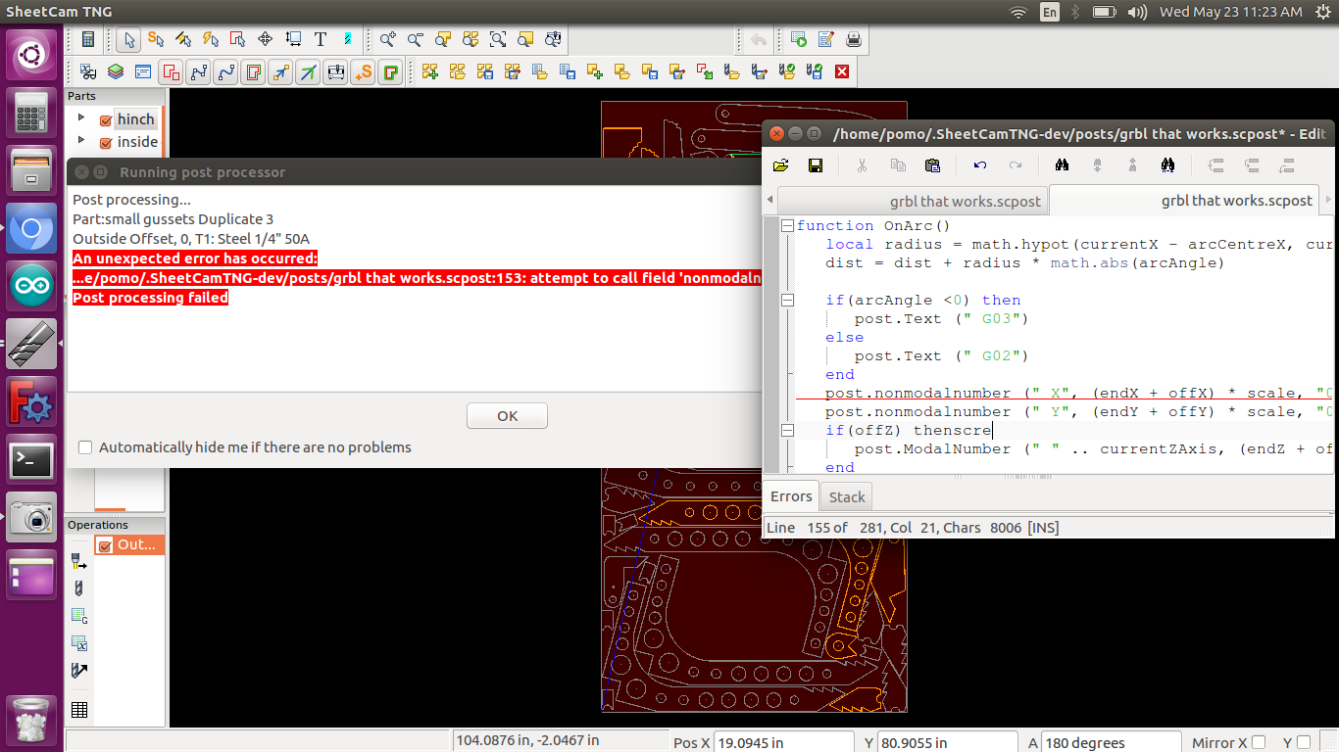Image resolution: width=1339 pixels, height=752 pixels.
Task: Click the open folder icon in editor
Action: [x=780, y=165]
